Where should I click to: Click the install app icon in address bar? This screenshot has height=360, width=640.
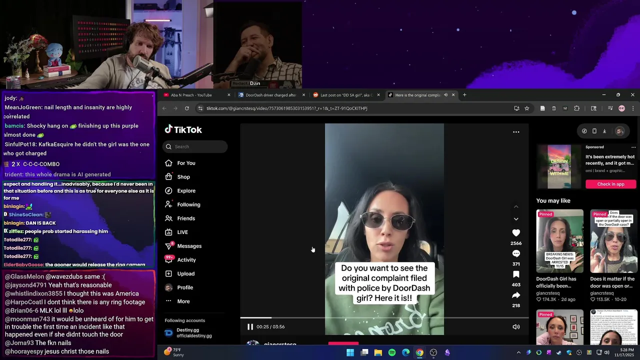[x=516, y=108]
